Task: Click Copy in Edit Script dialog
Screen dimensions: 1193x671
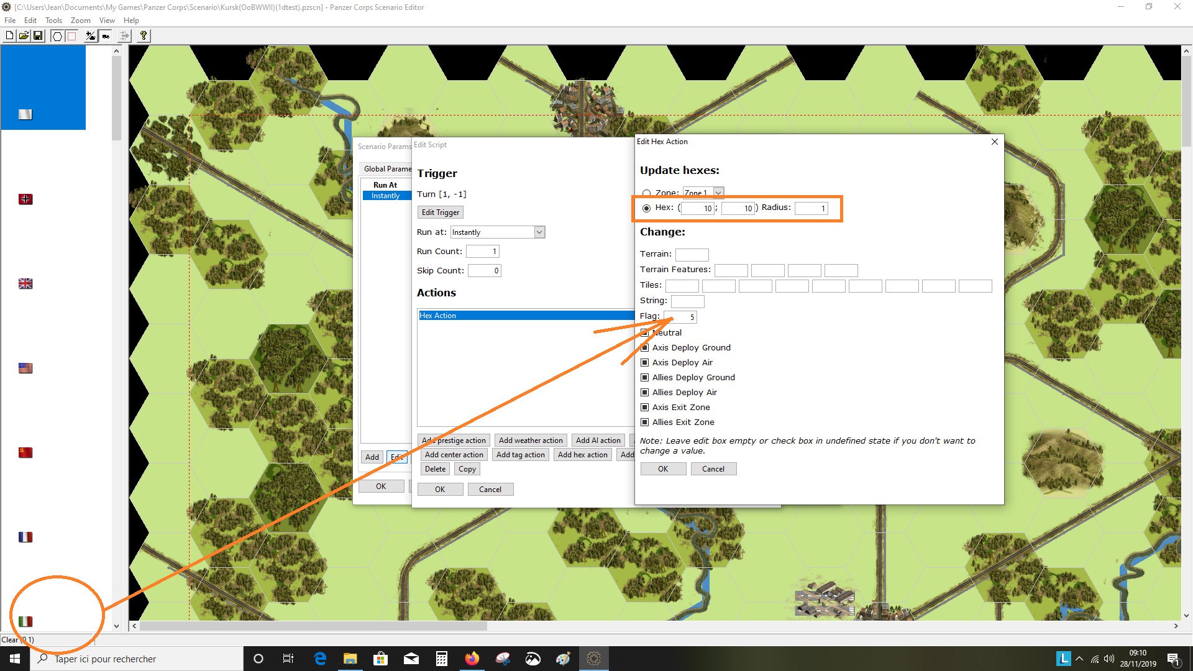Action: [467, 469]
